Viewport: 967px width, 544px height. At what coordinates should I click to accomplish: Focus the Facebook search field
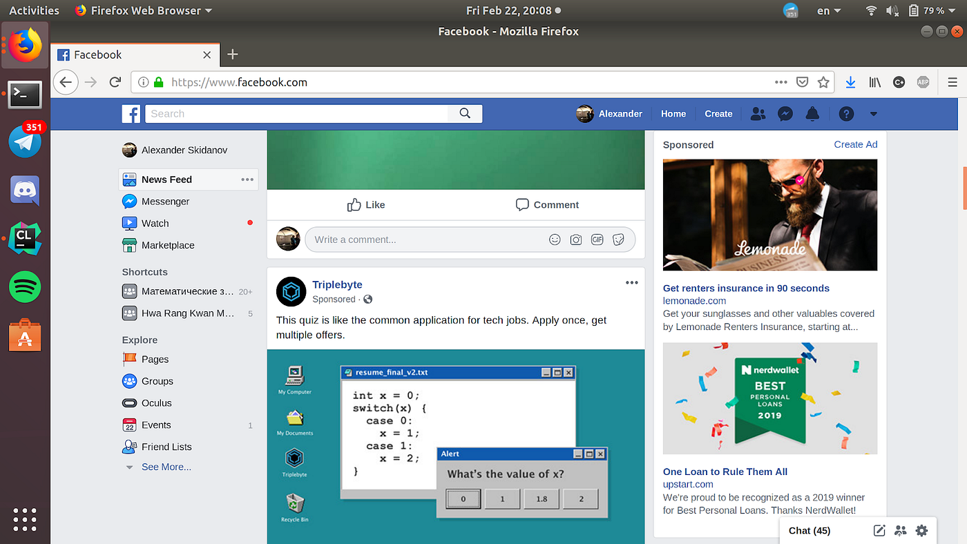click(296, 114)
